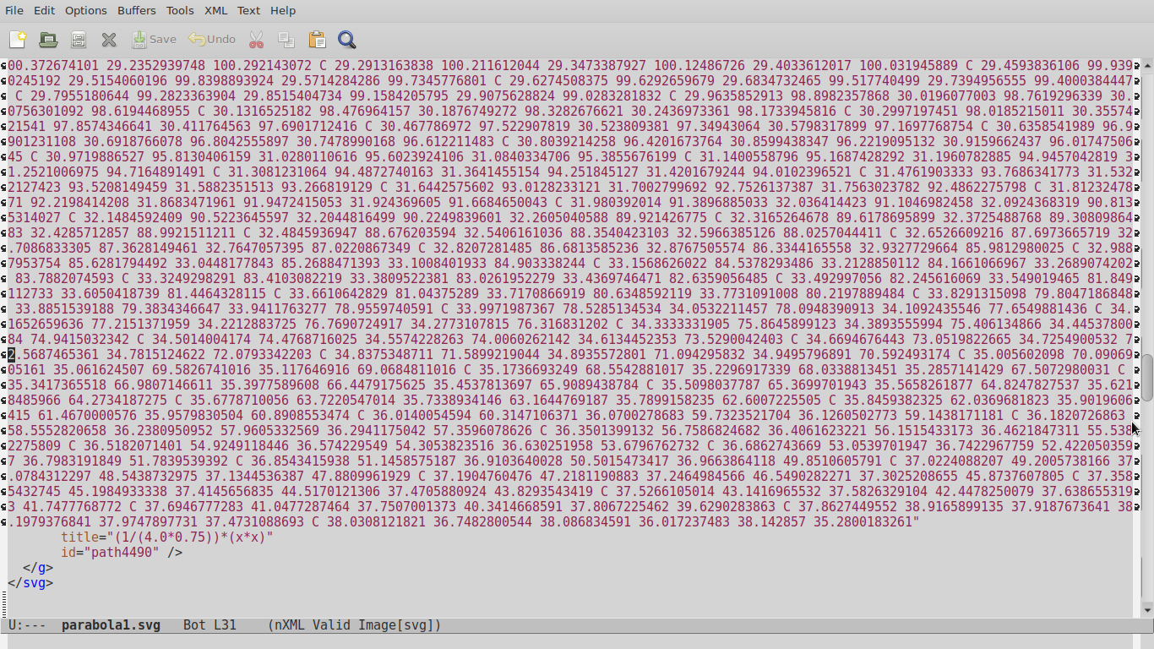The width and height of the screenshot is (1154, 649).
Task: Open the Text menu
Action: (x=248, y=10)
